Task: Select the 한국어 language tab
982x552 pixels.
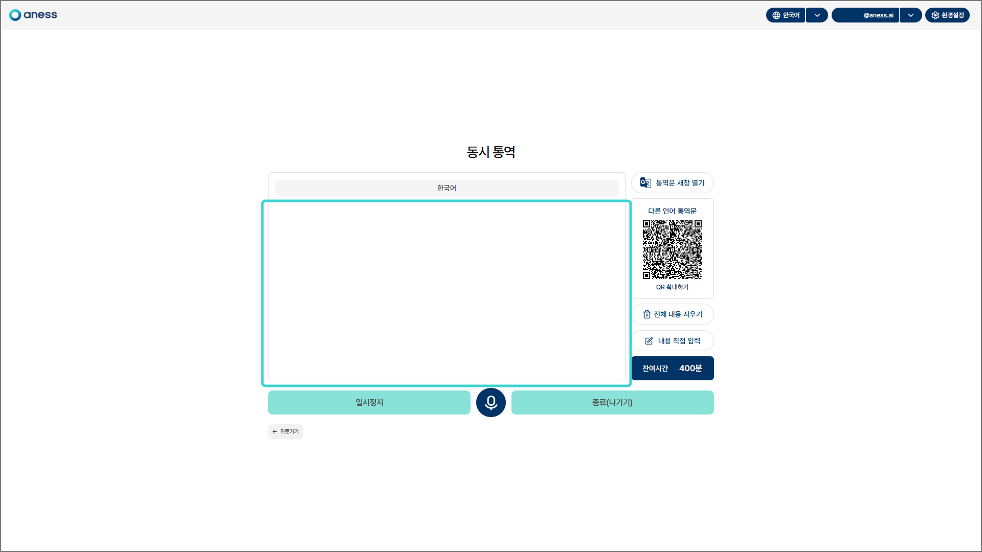Action: (446, 188)
